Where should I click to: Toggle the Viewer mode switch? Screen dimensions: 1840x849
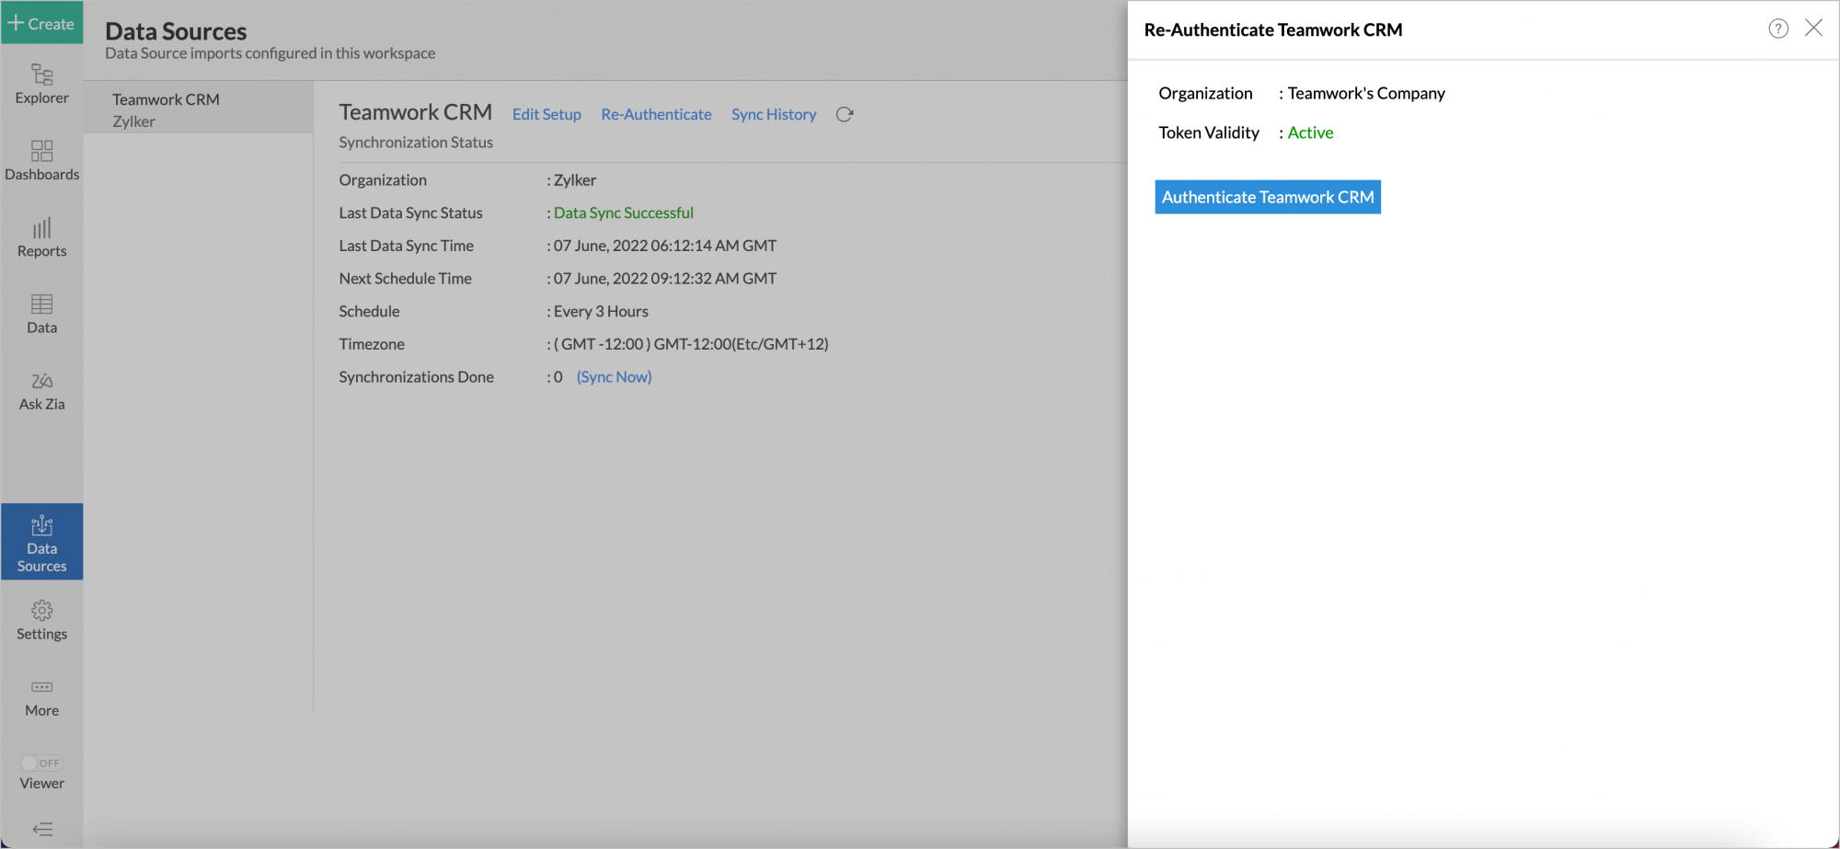[41, 763]
